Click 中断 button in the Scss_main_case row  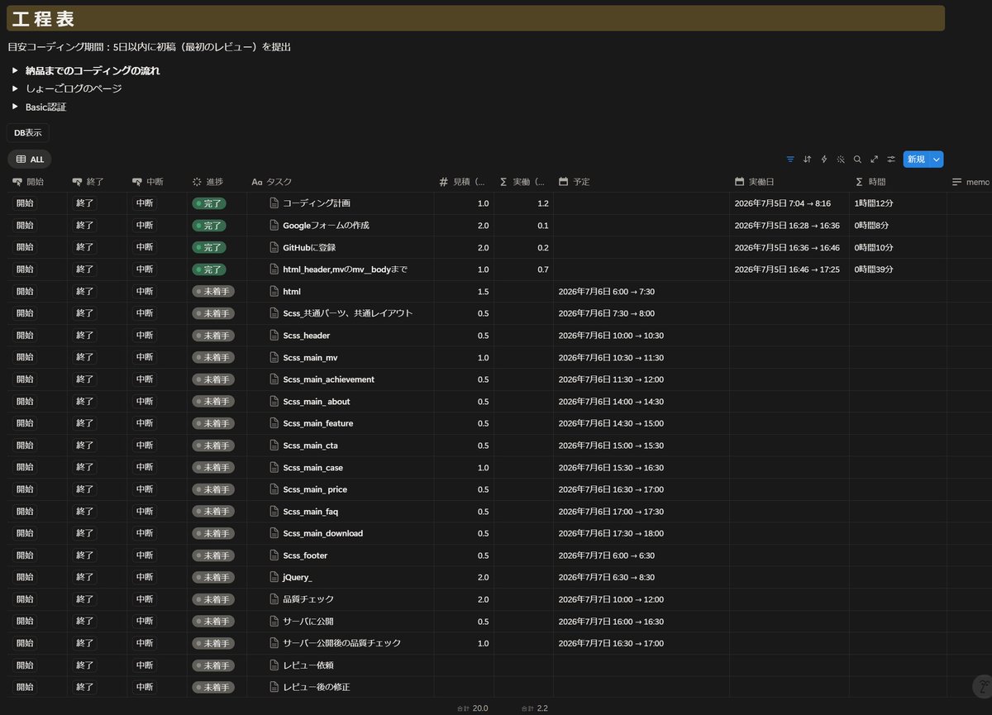144,467
